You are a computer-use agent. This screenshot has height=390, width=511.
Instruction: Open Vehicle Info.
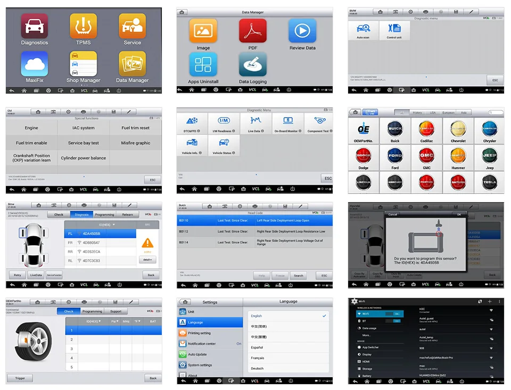192,146
